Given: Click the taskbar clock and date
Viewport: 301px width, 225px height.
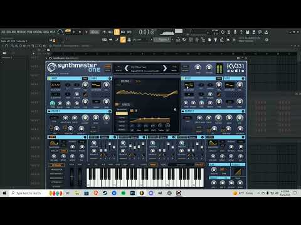Looking at the screenshot, I should [285, 193].
